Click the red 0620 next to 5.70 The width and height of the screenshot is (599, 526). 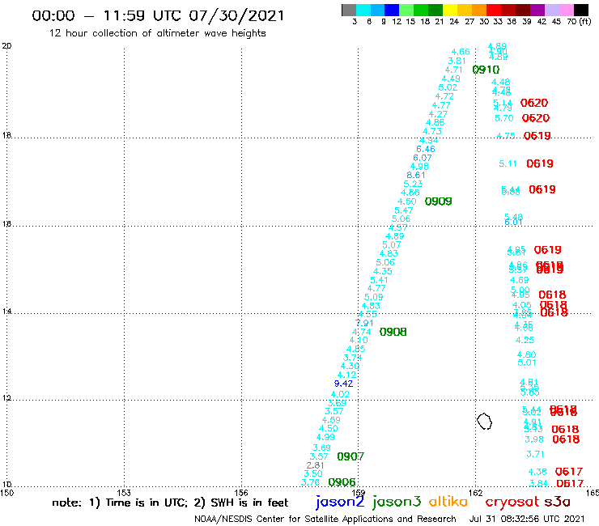tap(536, 118)
